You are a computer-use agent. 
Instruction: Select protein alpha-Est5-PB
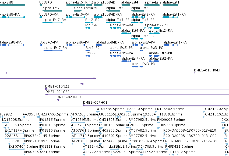pyautogui.click(x=121, y=48)
